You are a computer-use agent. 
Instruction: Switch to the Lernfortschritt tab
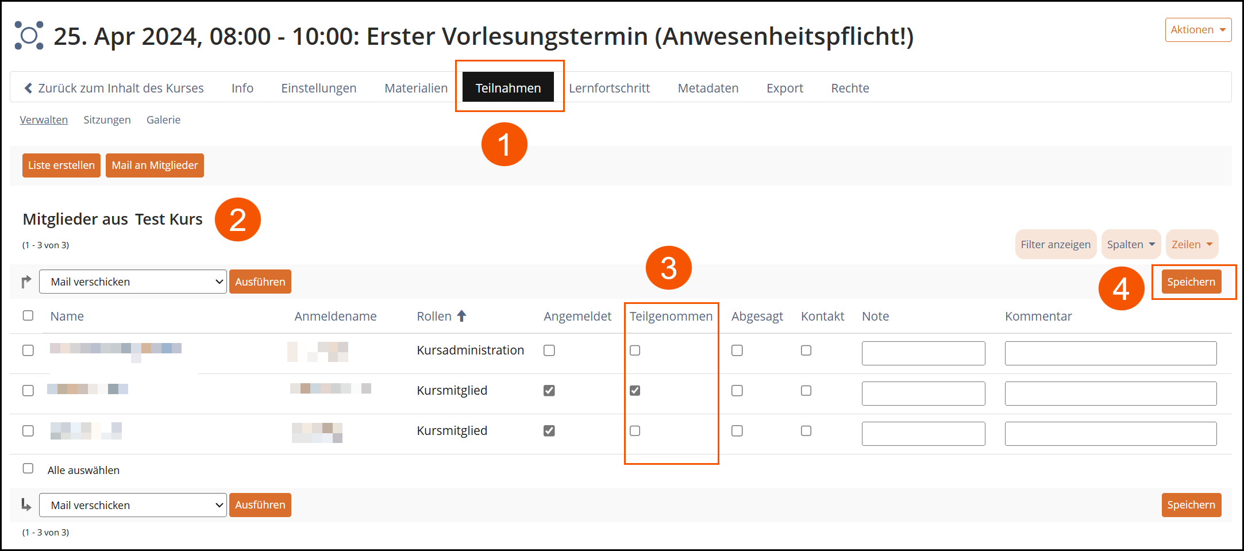(x=609, y=88)
